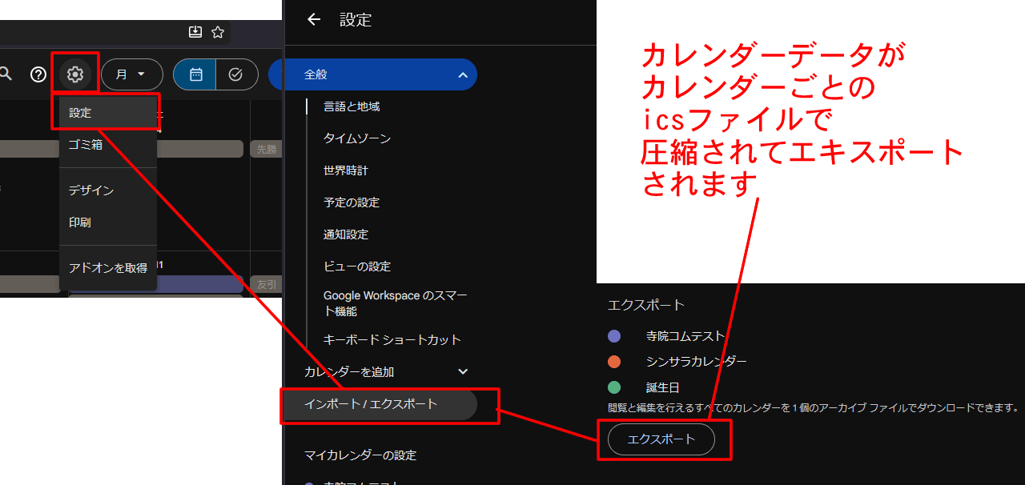
Task: Select アドオンを取得 menu entry
Action: point(107,268)
